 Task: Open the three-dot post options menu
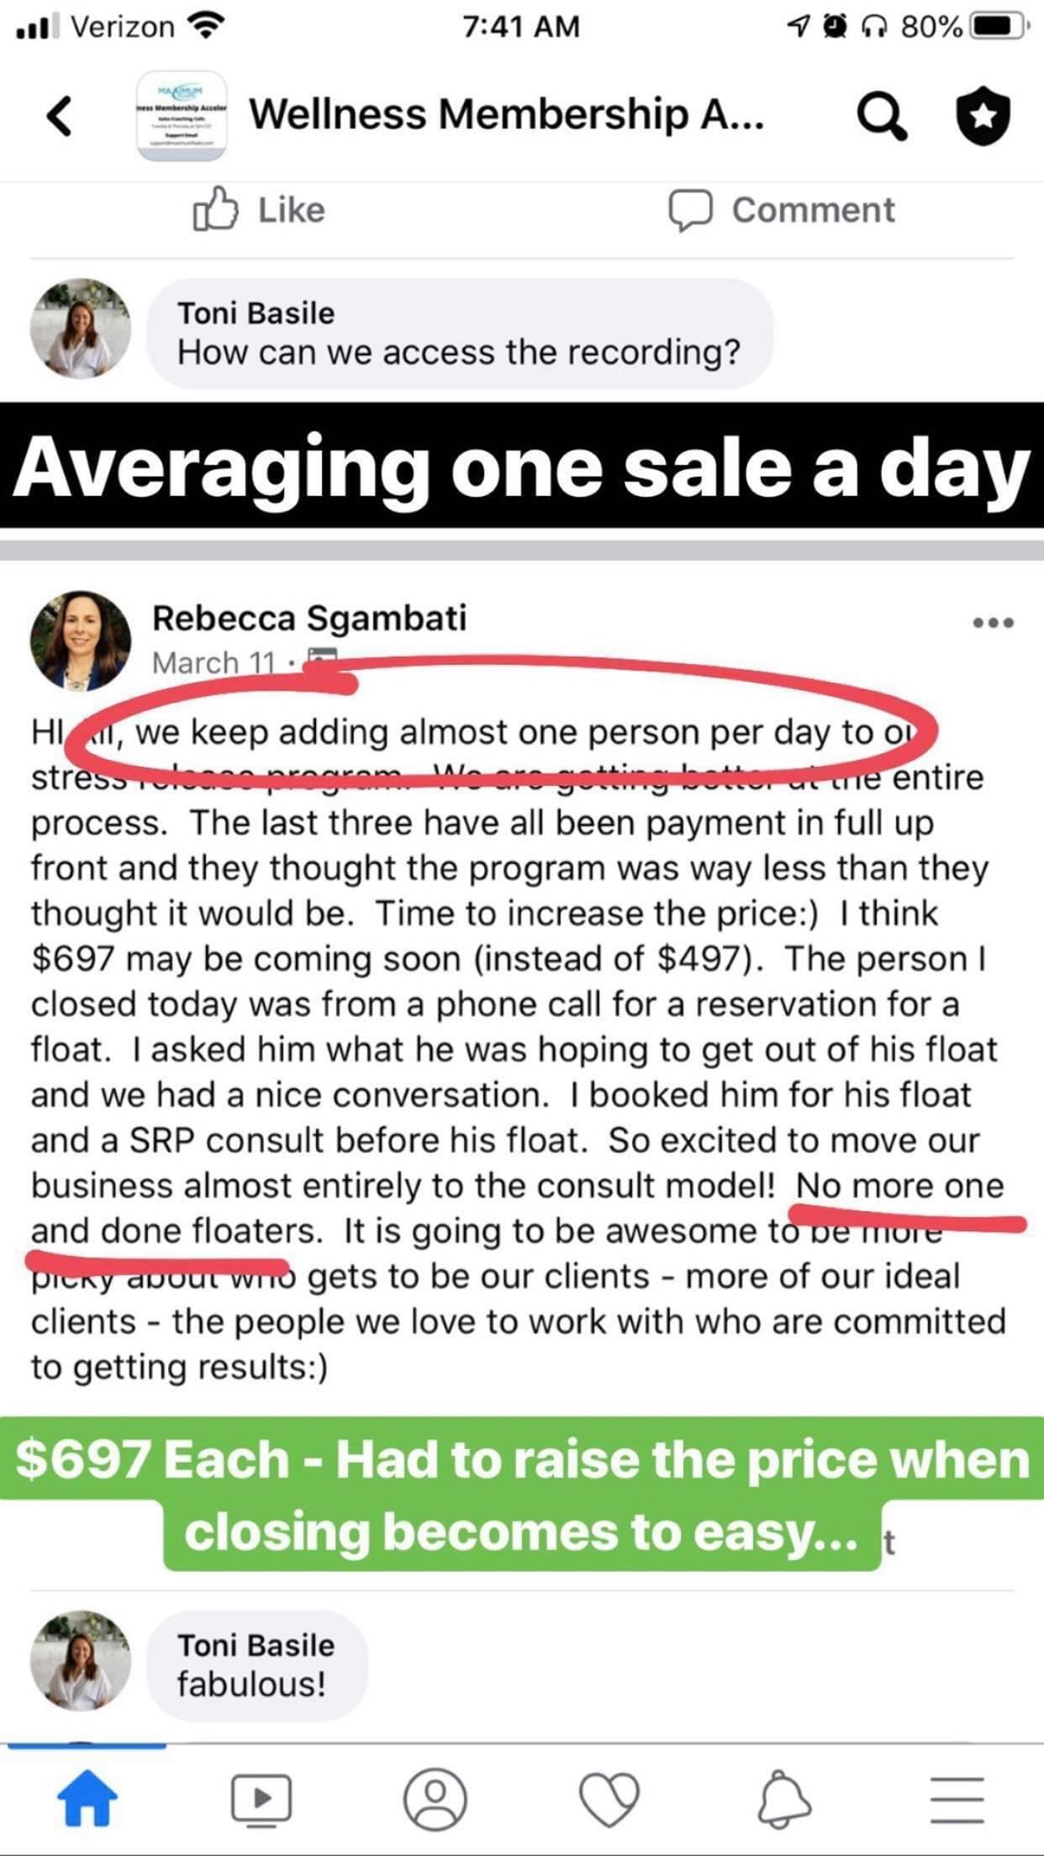point(993,623)
